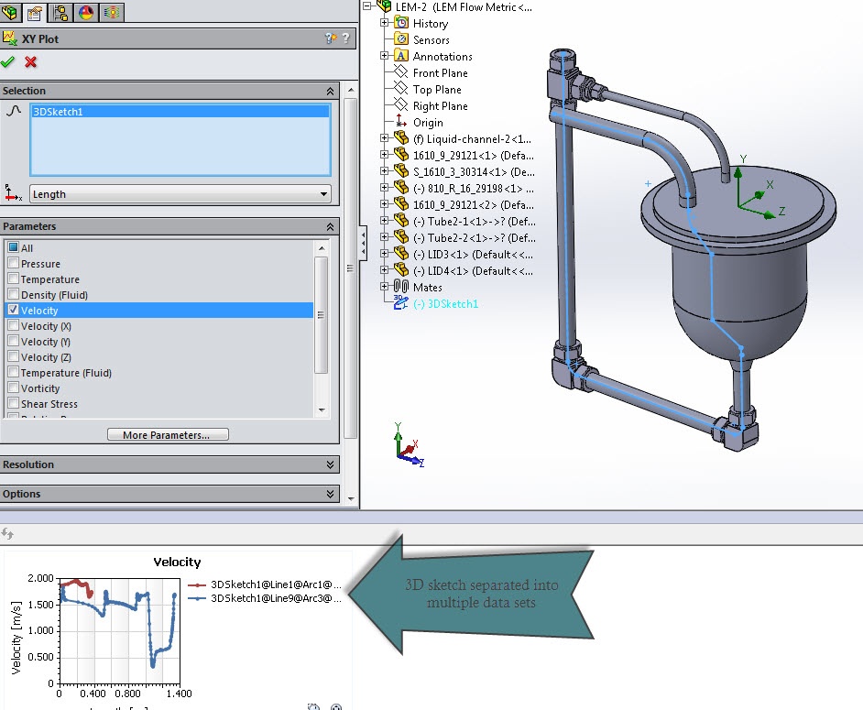Click the 1610_9_29121<2> component icon
The image size is (863, 710).
(401, 204)
